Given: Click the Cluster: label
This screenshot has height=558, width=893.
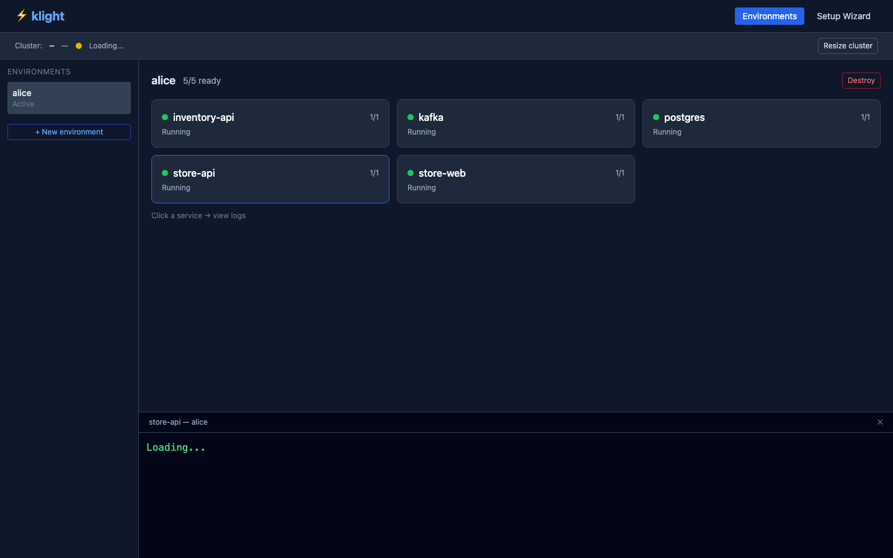Looking at the screenshot, I should 29,46.
